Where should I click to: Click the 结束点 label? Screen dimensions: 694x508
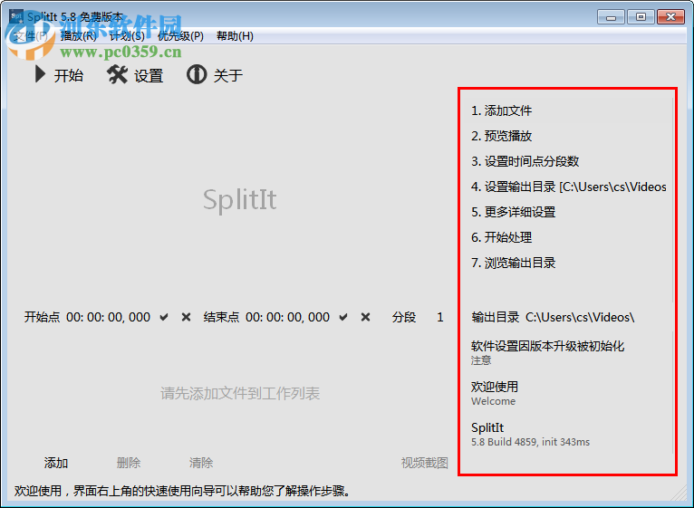coord(221,317)
